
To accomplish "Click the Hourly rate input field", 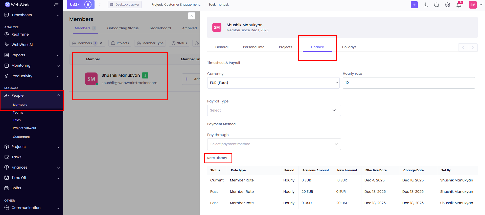I will (x=408, y=83).
